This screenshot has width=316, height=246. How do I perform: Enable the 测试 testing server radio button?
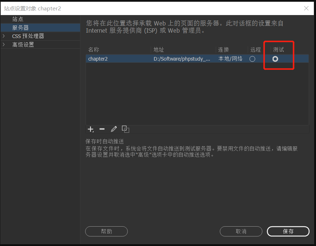(275, 58)
